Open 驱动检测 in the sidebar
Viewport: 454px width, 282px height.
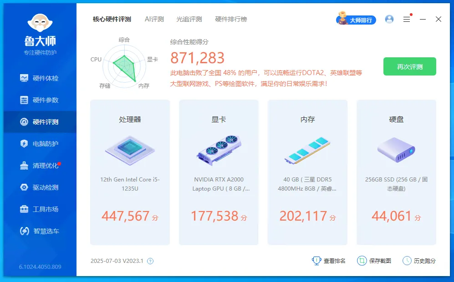pyautogui.click(x=40, y=187)
